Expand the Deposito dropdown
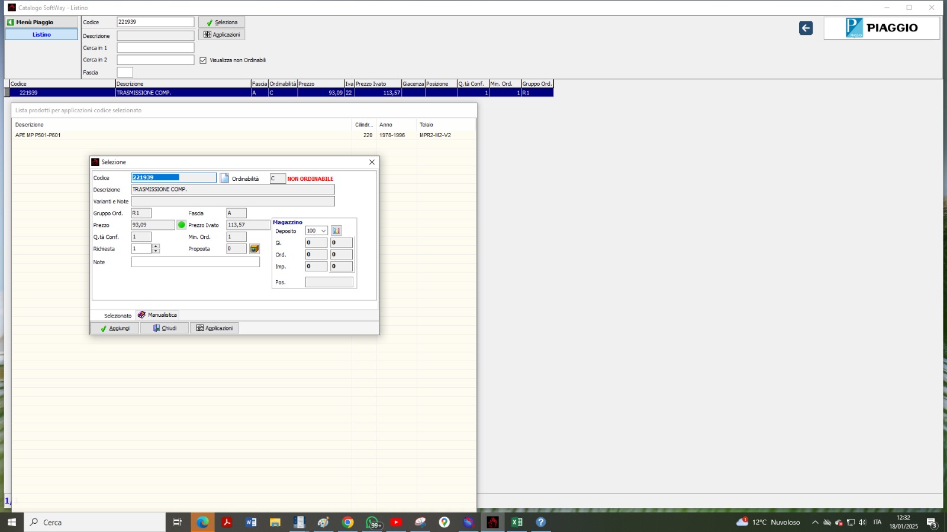 [323, 231]
